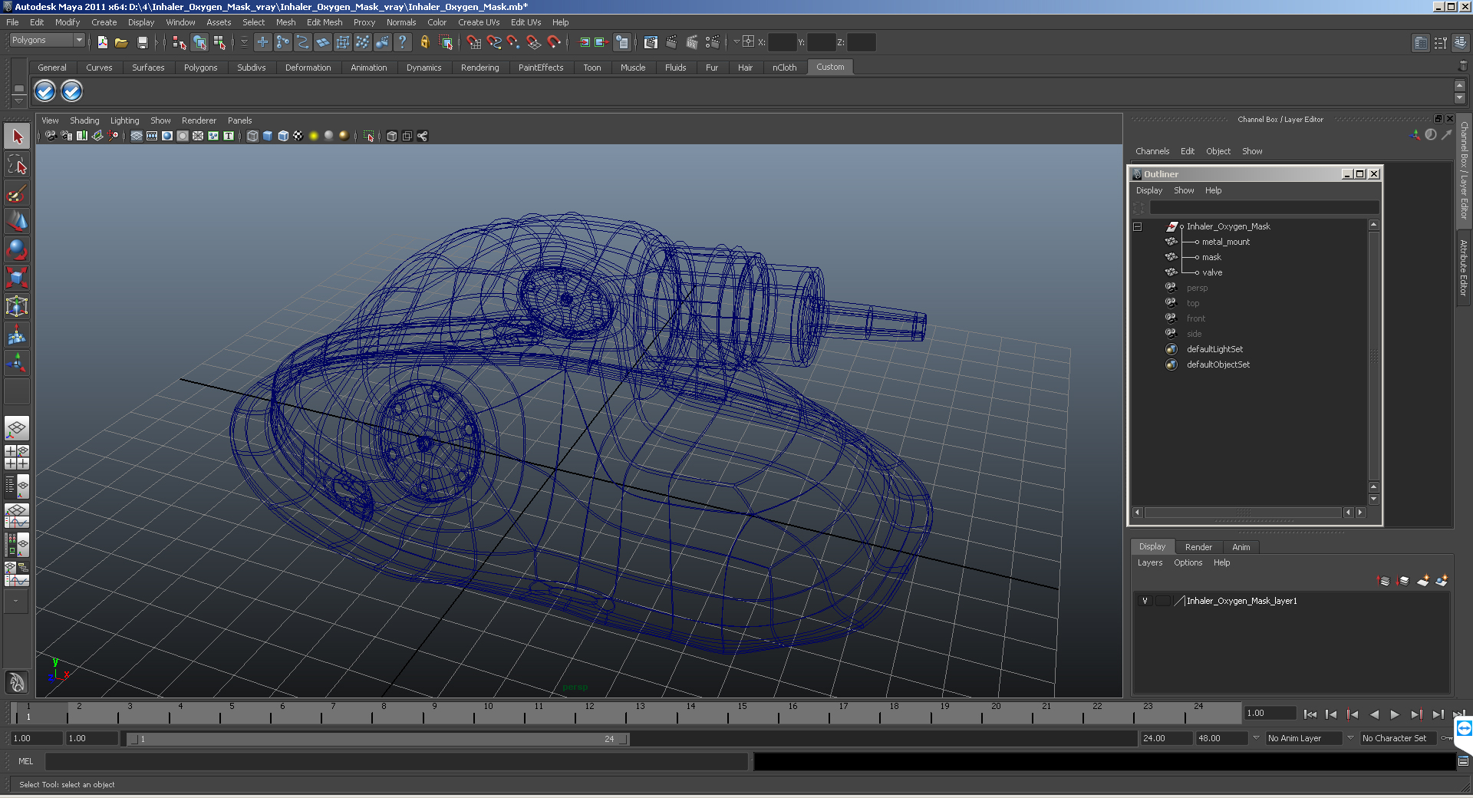The height and width of the screenshot is (798, 1473).
Task: Select the metal_mount node in Outliner
Action: tap(1225, 242)
